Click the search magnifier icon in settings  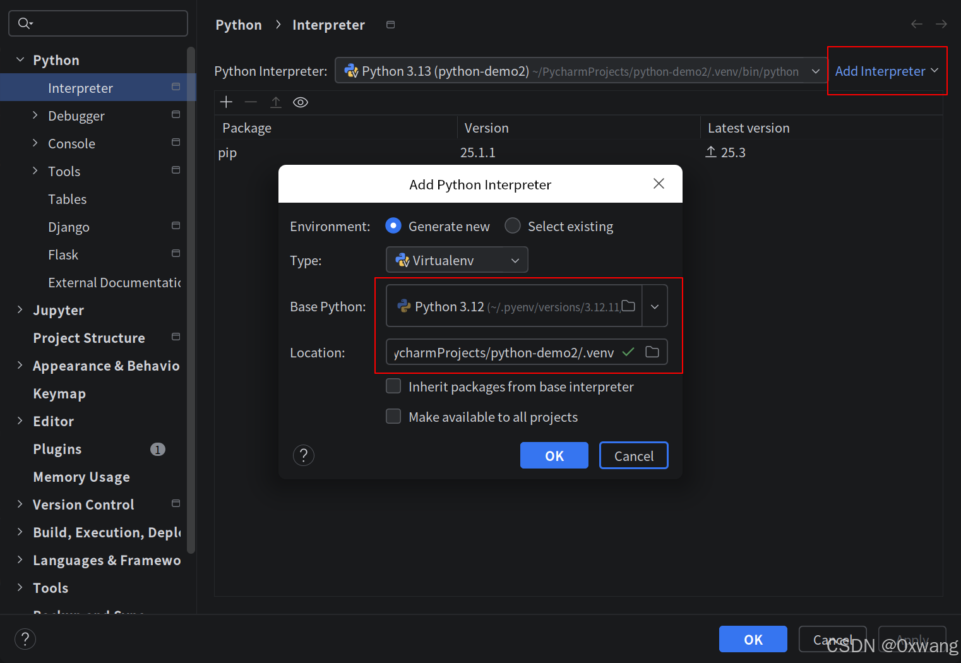click(25, 23)
